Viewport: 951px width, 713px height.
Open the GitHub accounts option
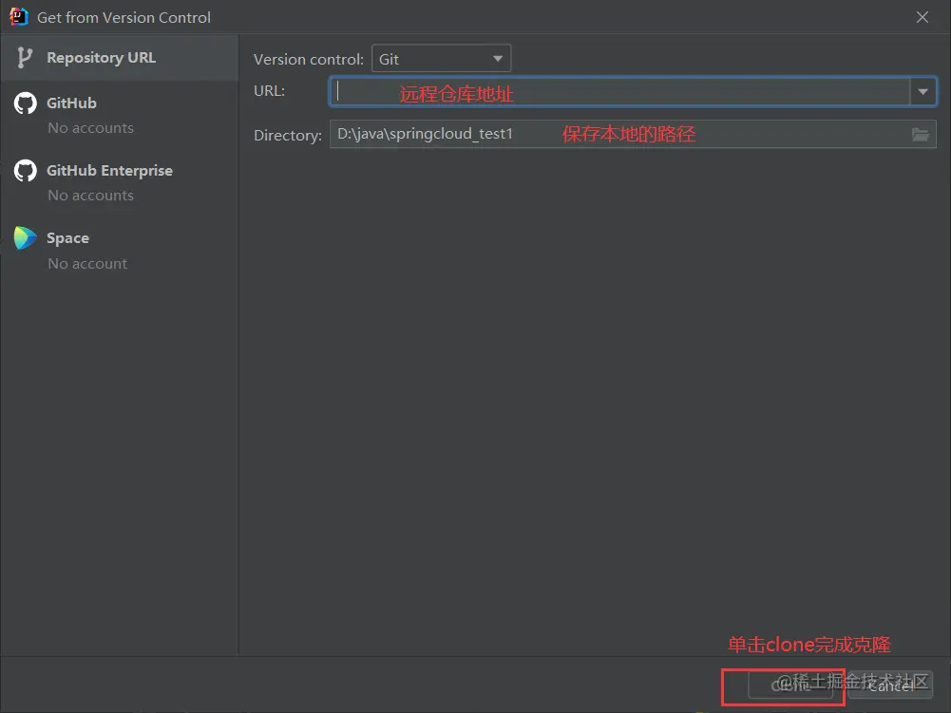click(120, 115)
